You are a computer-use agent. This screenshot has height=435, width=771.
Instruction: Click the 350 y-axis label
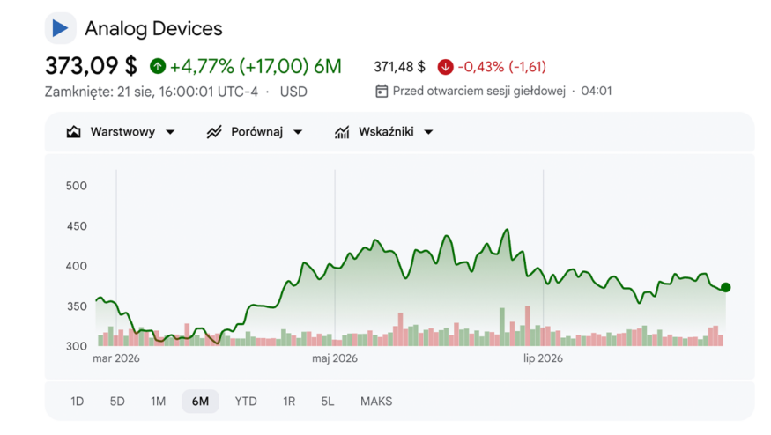pos(77,306)
